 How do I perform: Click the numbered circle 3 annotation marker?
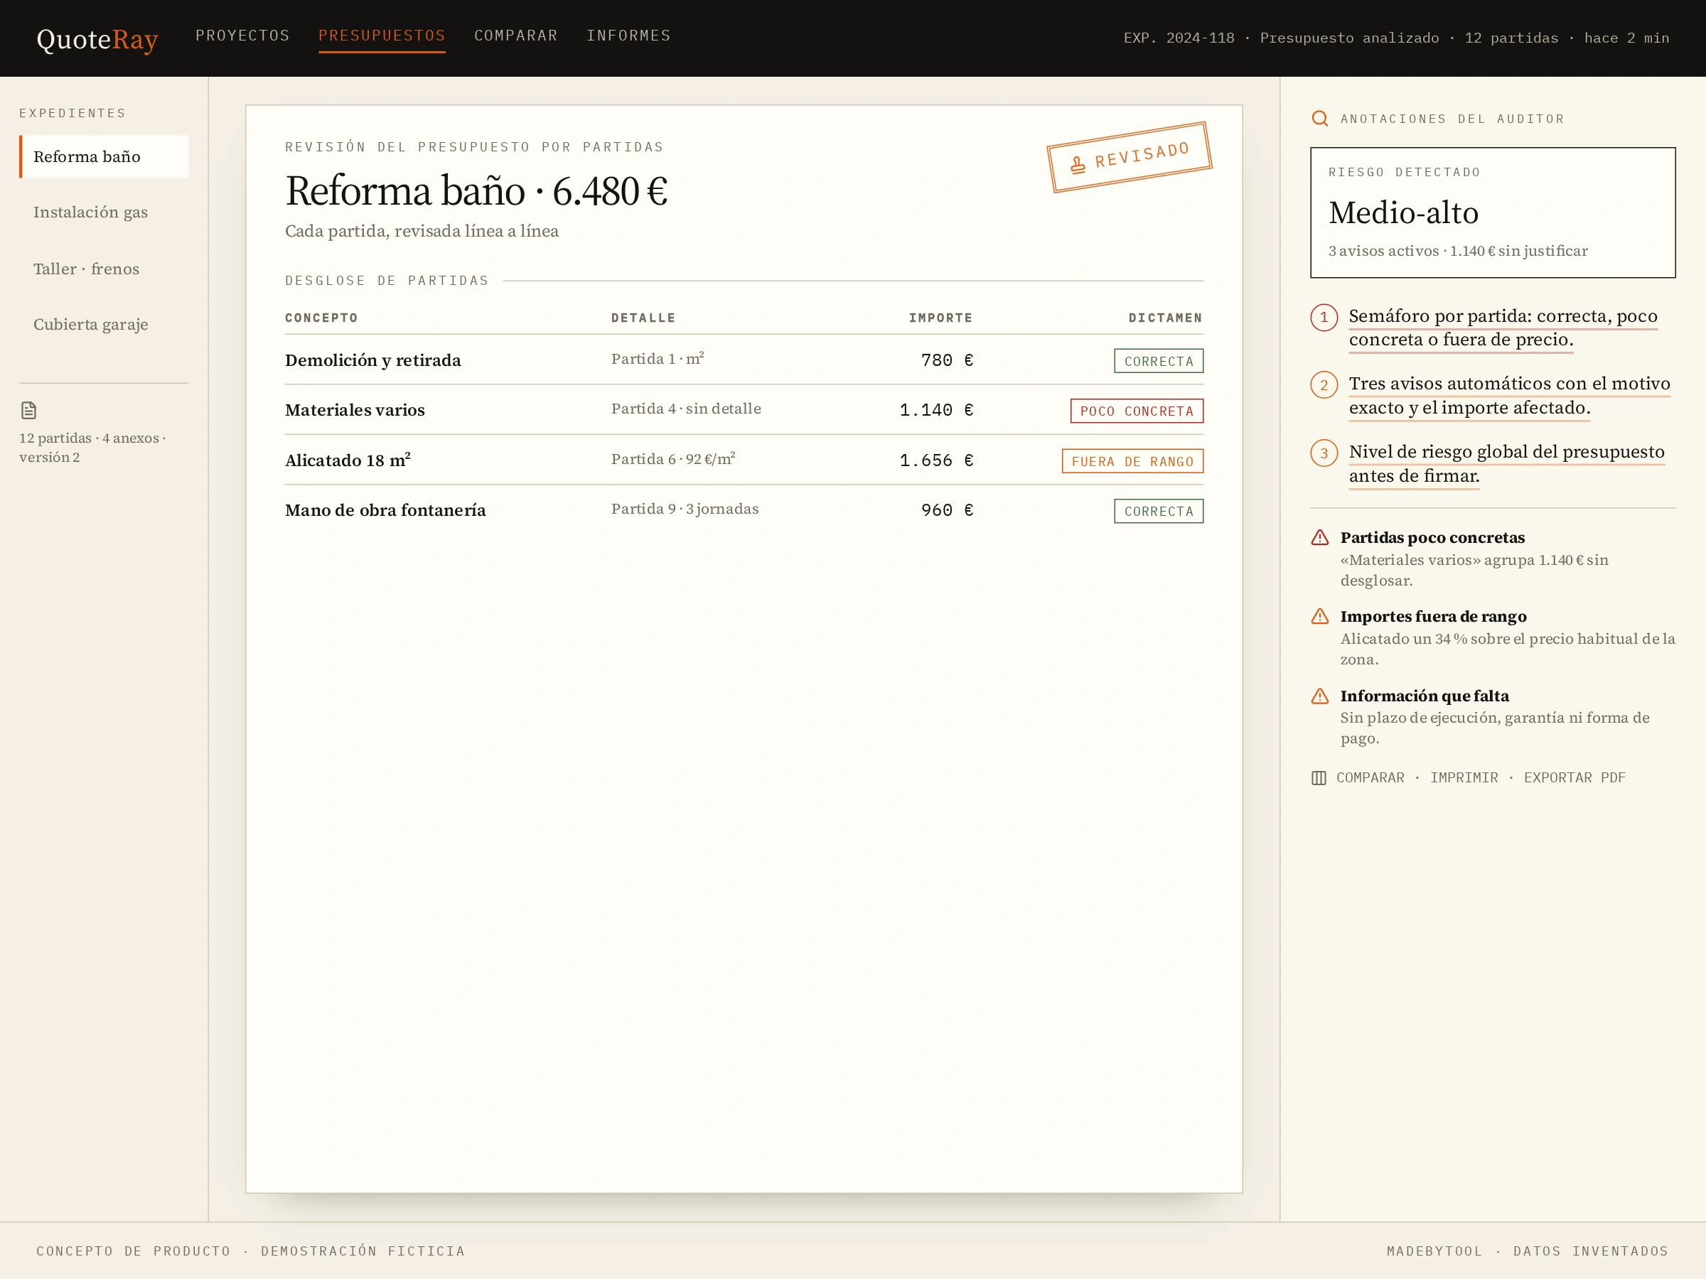(1324, 453)
